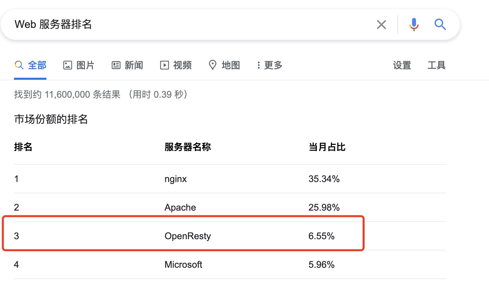Image resolution: width=489 pixels, height=295 pixels.
Task: Click the newspaper icon beside 新闻
Action: pos(116,65)
